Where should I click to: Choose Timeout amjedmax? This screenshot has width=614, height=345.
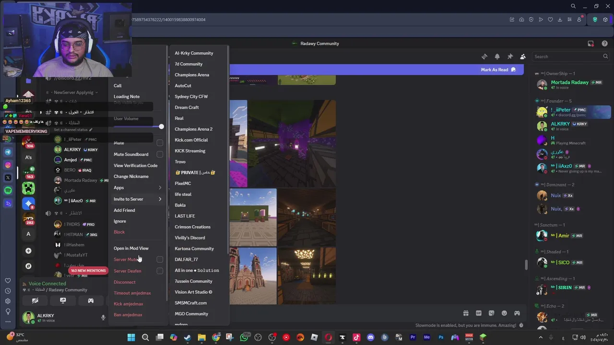[132, 293]
